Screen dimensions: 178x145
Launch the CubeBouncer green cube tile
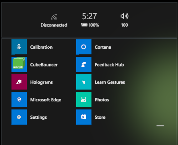tap(19, 64)
